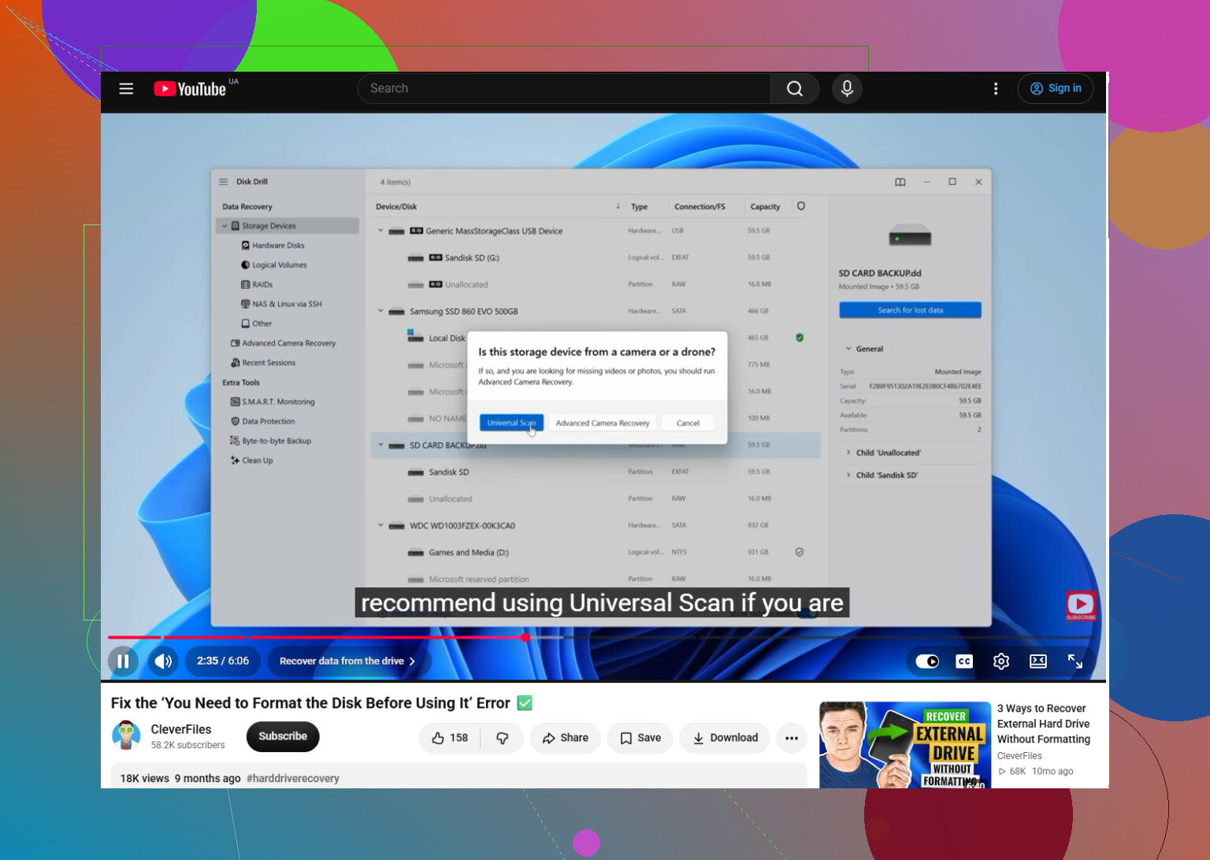Open recommended 'Recover External Drive' thumbnail

tap(905, 745)
